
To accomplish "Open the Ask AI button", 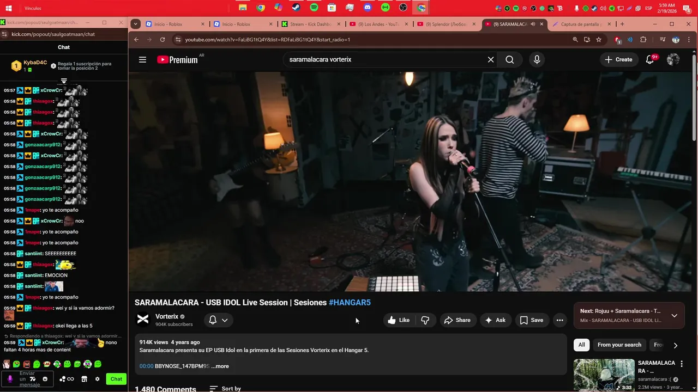I will (495, 320).
